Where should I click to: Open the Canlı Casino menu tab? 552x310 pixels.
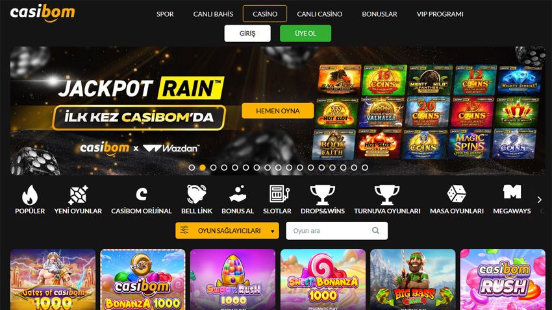click(x=320, y=14)
